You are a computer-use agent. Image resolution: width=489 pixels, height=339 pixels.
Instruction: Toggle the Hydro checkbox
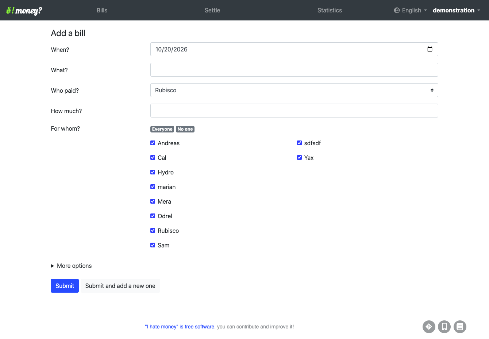pyautogui.click(x=153, y=172)
